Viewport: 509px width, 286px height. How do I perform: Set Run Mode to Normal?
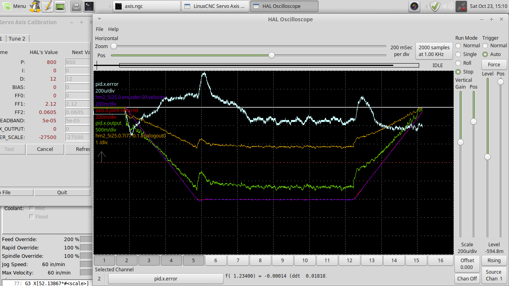[467, 46]
